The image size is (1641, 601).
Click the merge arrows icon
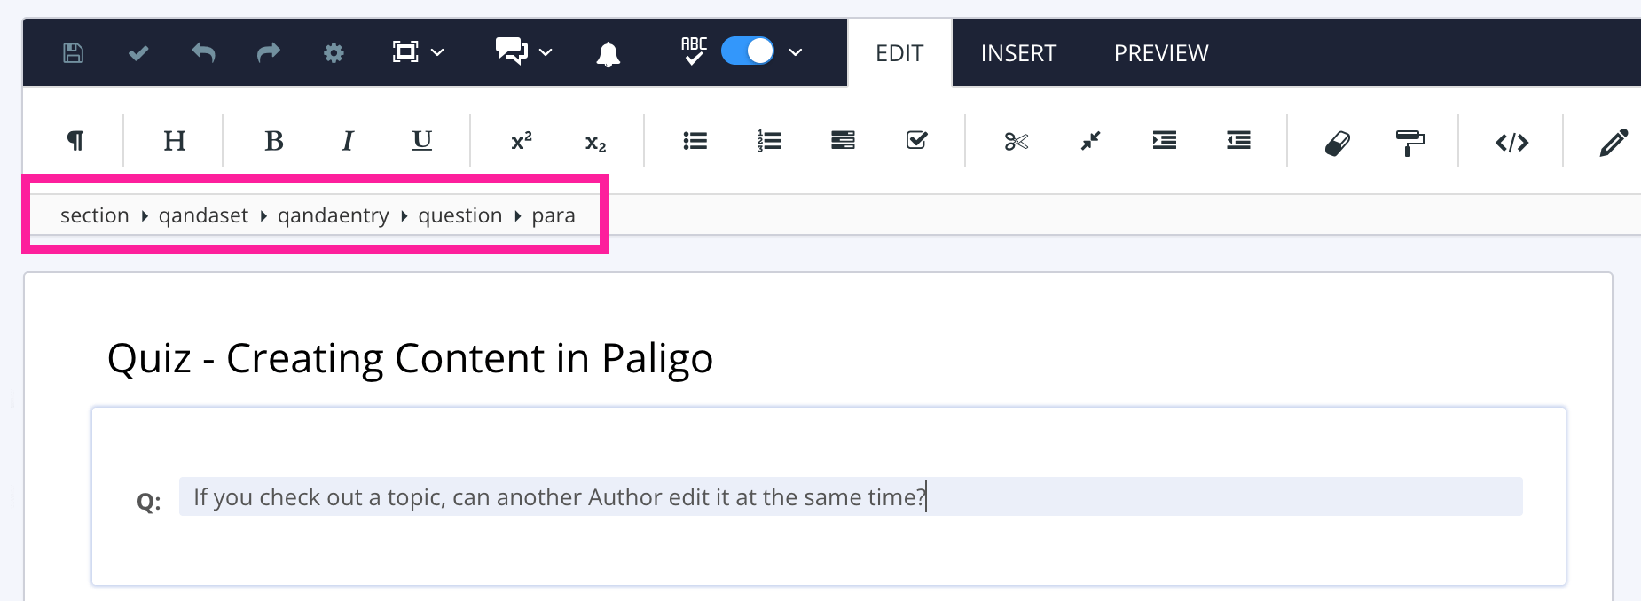(x=1090, y=141)
